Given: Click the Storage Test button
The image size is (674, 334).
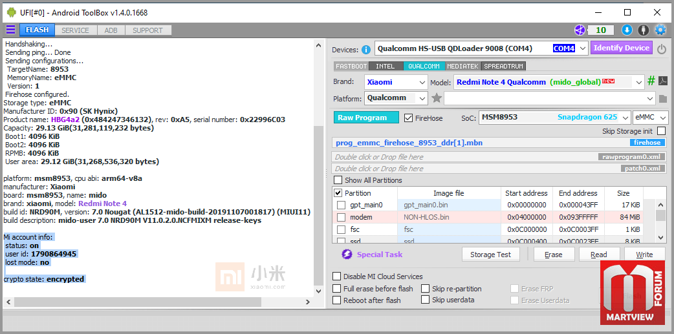Looking at the screenshot, I should [x=490, y=255].
